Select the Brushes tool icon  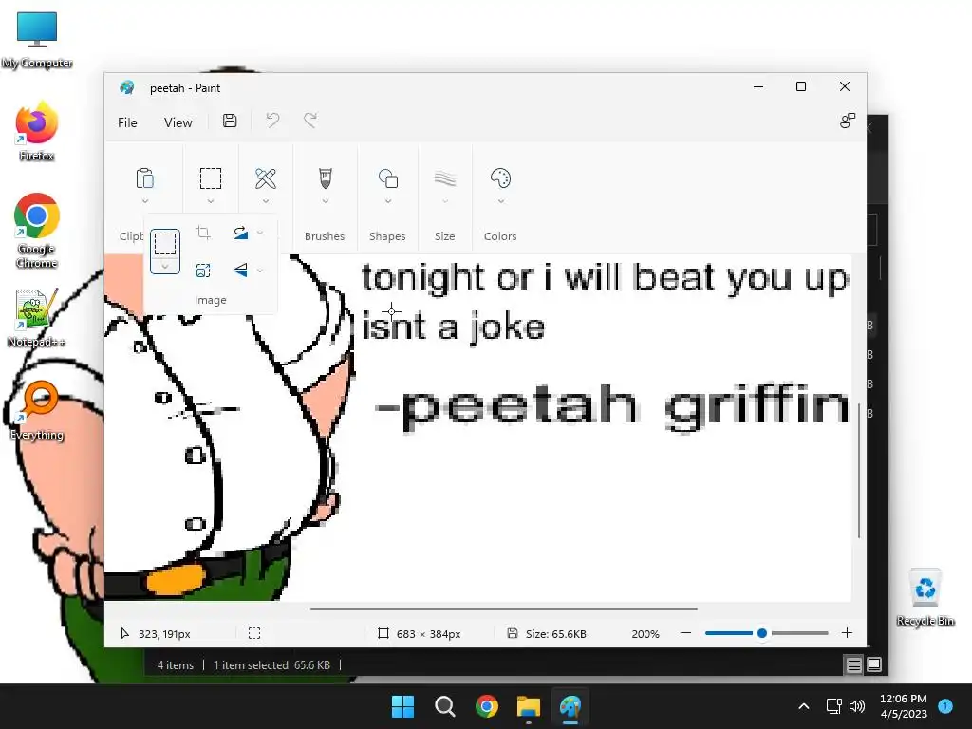click(x=326, y=178)
